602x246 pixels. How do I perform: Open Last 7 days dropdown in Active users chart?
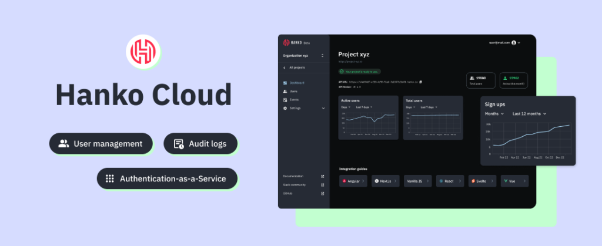pos(364,107)
